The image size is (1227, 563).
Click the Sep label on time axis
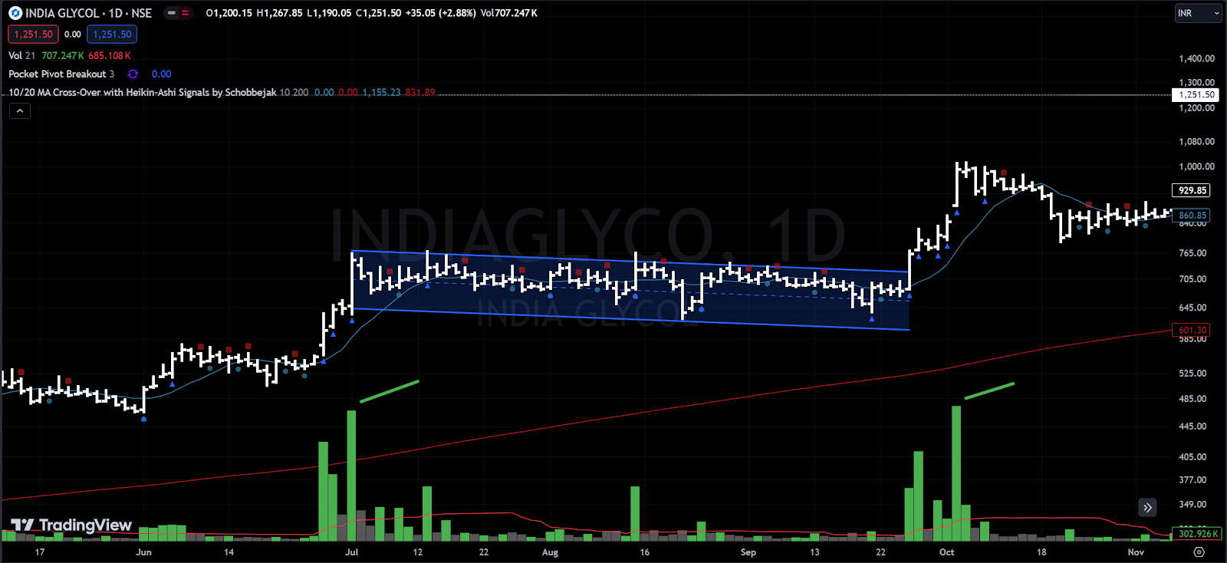click(748, 551)
